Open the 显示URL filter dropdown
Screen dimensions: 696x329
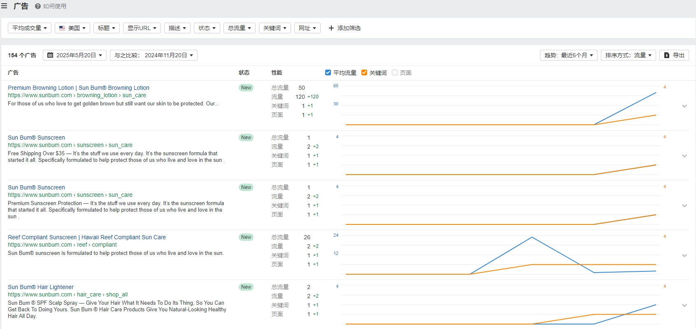pyautogui.click(x=142, y=28)
